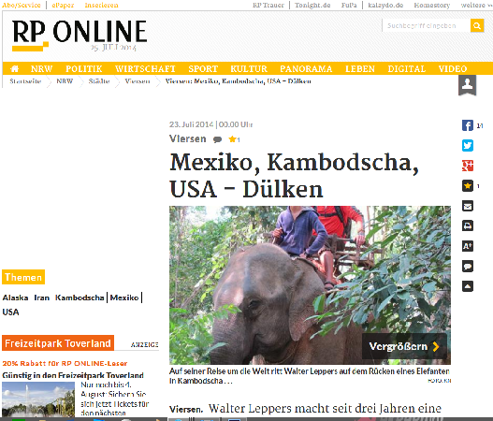This screenshot has width=493, height=421.
Task: Share the article on Facebook
Action: pos(468,125)
